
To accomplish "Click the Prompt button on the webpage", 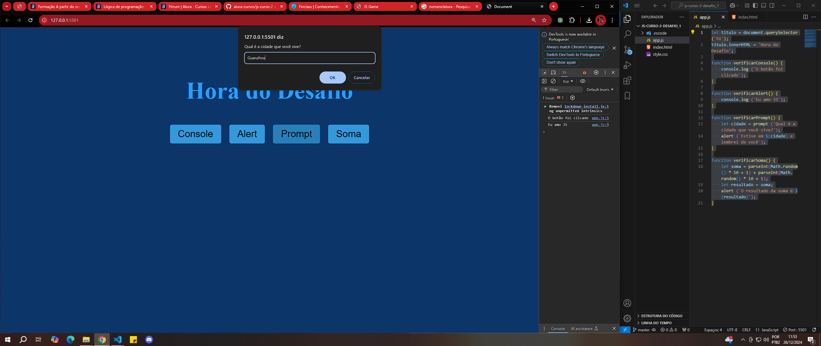I will click(296, 133).
